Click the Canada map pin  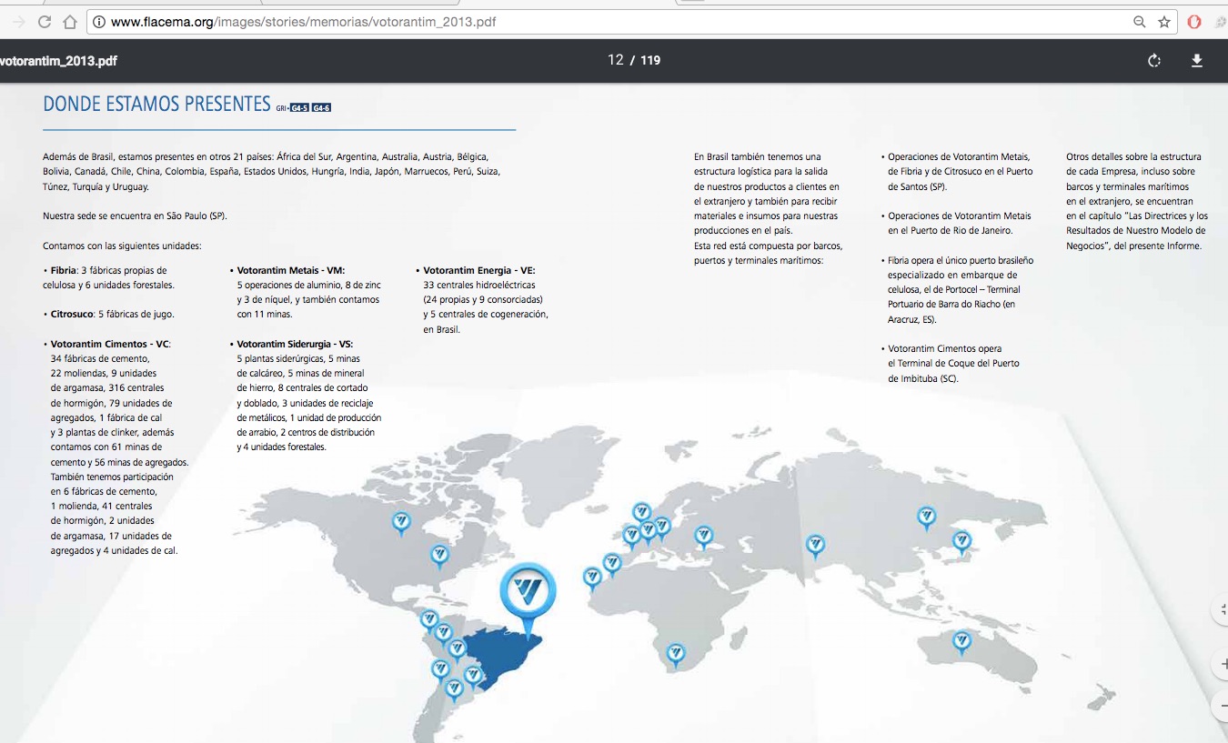[401, 522]
